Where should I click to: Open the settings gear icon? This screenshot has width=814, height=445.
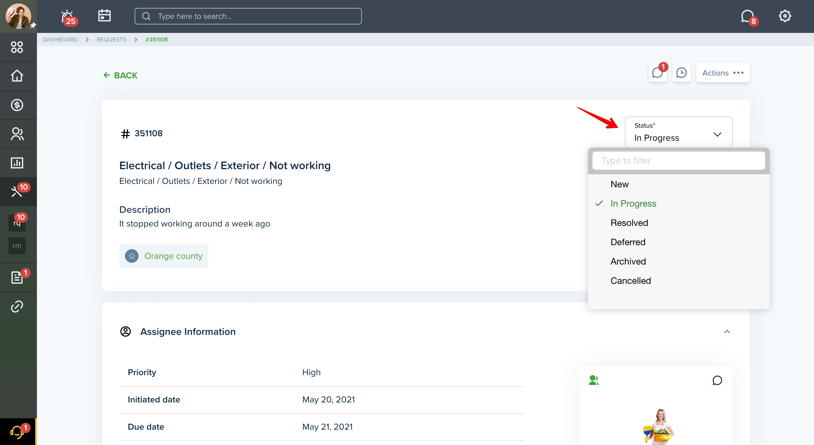785,16
